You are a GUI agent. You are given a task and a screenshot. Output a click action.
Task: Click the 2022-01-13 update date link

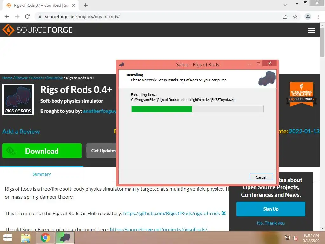coord(304,131)
